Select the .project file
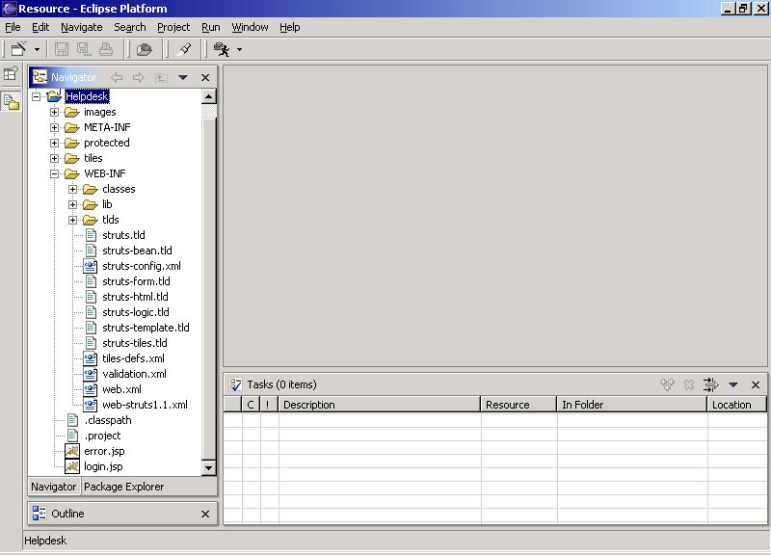The image size is (771, 555). tap(102, 436)
